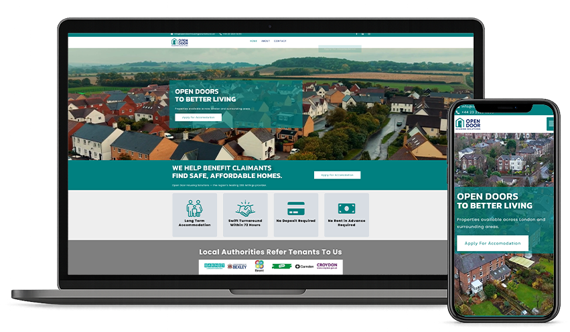Click the Long Term Accommodation family icon
The width and height of the screenshot is (570, 332).
[x=194, y=208]
